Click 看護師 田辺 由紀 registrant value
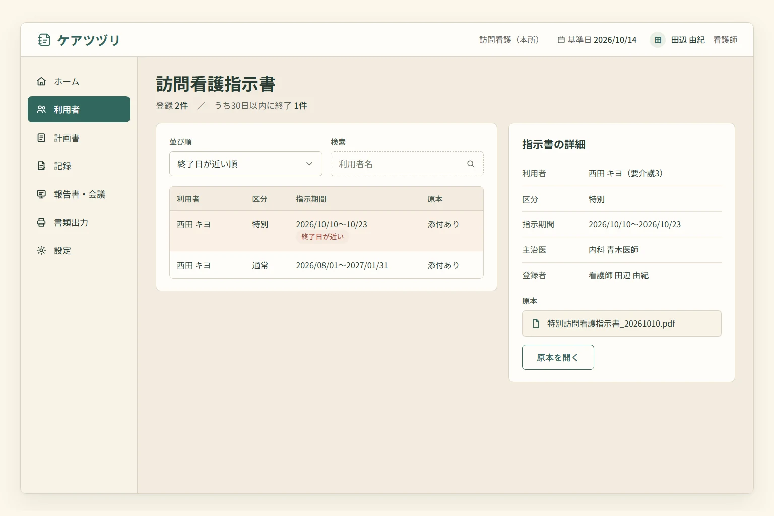The image size is (774, 516). [x=619, y=275]
